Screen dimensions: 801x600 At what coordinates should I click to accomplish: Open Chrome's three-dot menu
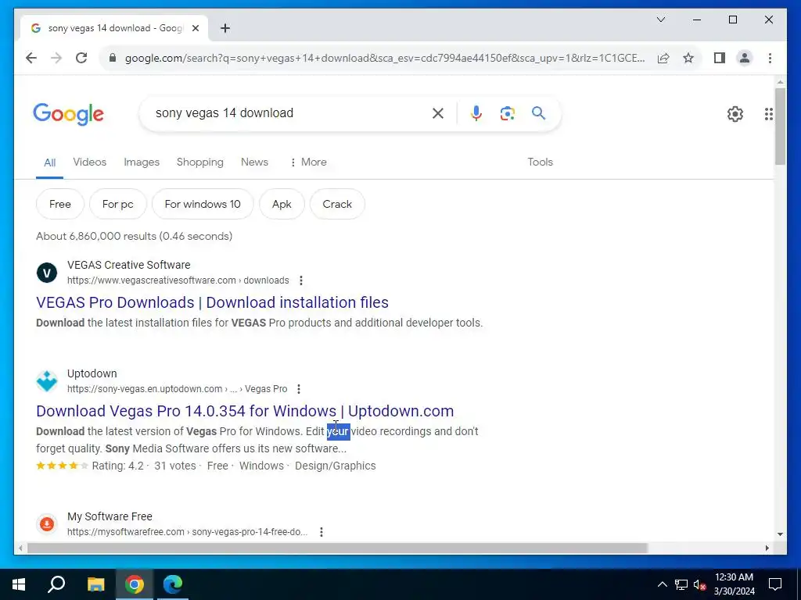pyautogui.click(x=770, y=58)
